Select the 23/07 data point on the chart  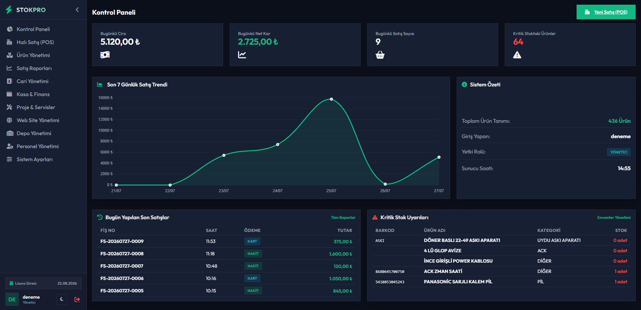point(224,155)
